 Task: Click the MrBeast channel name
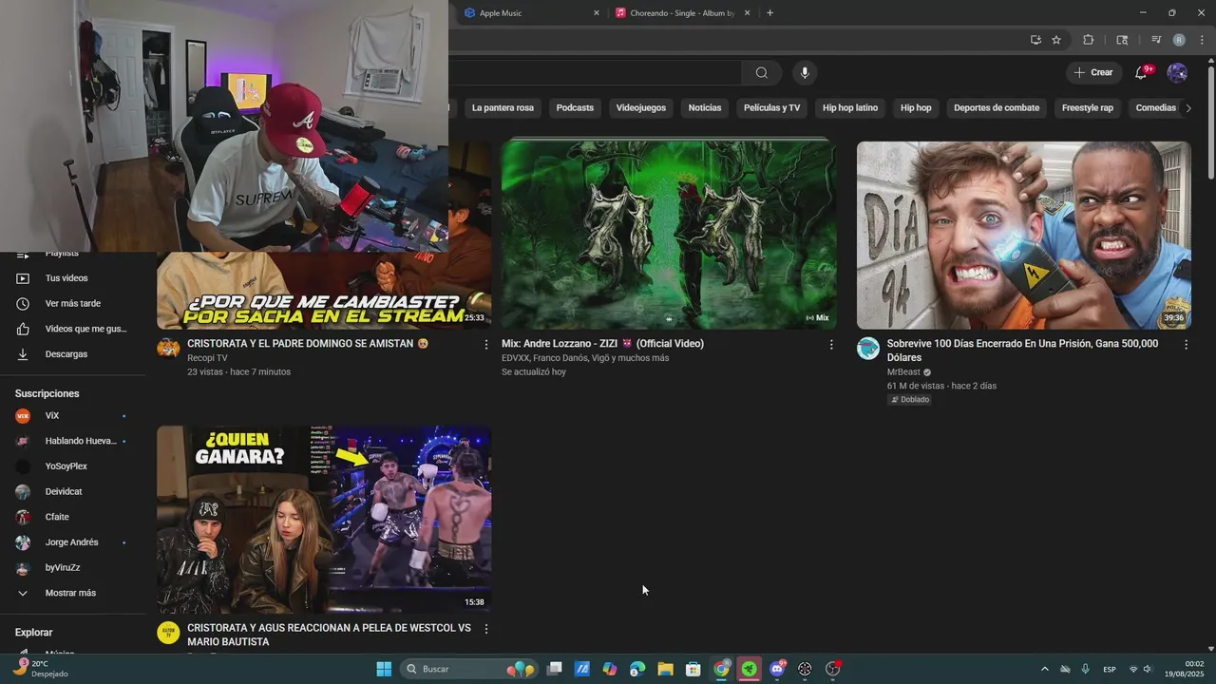[903, 372]
